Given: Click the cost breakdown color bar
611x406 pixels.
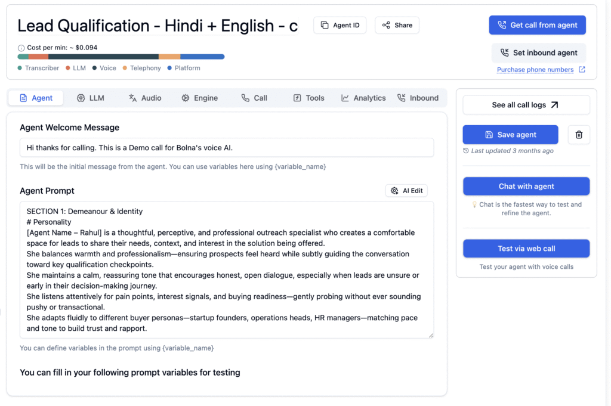Looking at the screenshot, I should click(121, 57).
